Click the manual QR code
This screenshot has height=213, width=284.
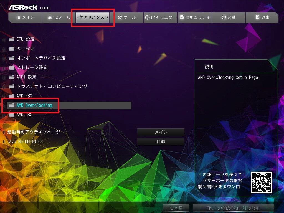pyautogui.click(x=261, y=182)
